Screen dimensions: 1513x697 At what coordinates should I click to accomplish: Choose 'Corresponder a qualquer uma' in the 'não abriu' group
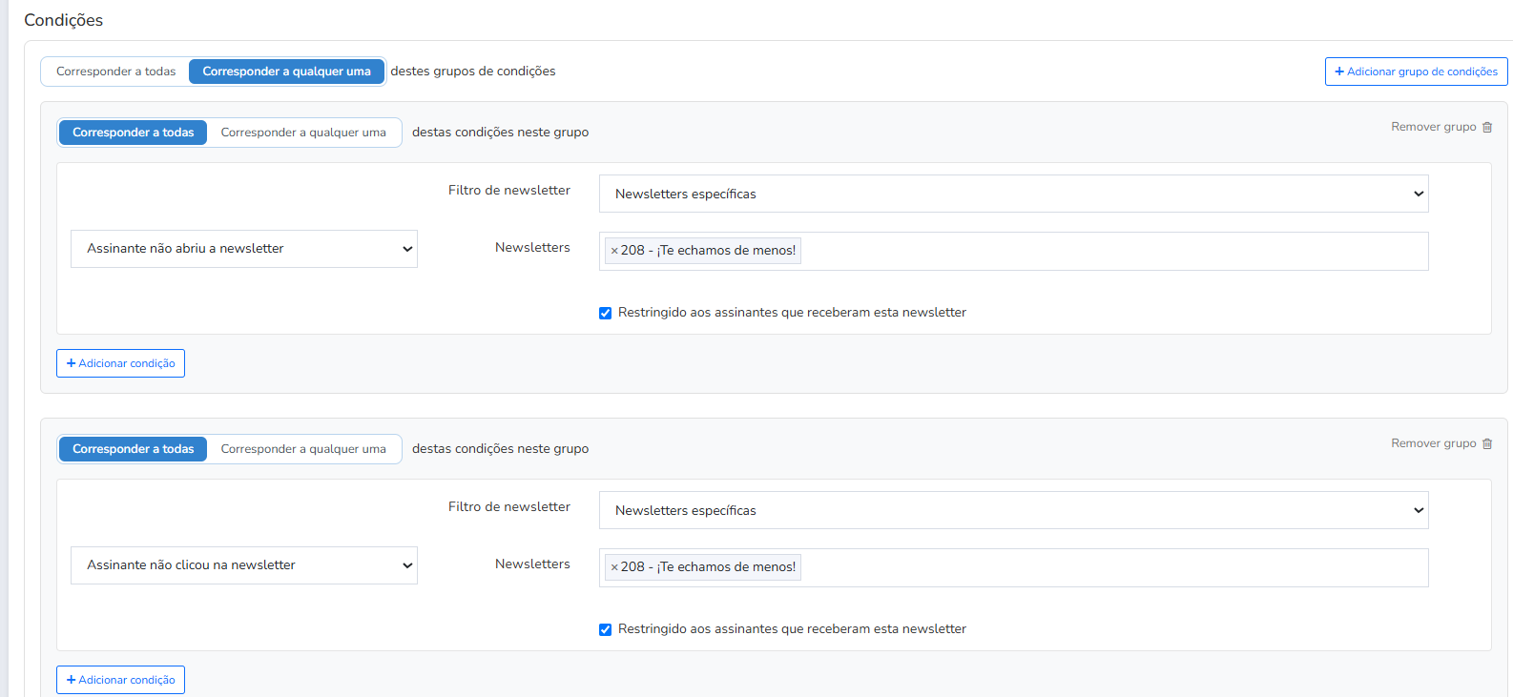303,133
